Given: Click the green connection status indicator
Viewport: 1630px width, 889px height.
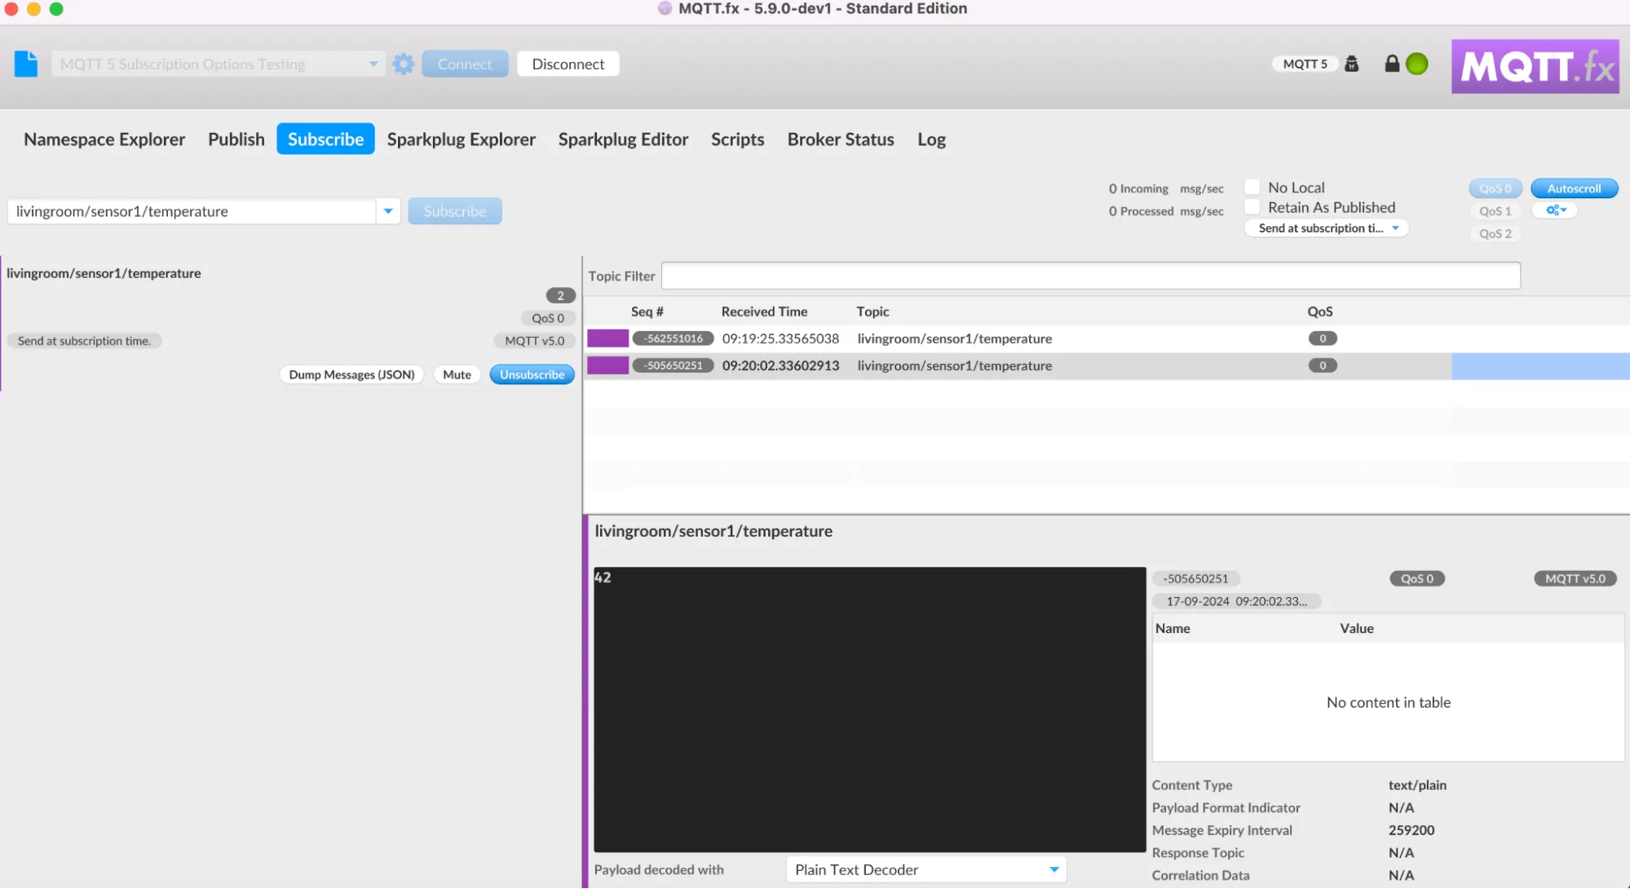Looking at the screenshot, I should coord(1417,64).
